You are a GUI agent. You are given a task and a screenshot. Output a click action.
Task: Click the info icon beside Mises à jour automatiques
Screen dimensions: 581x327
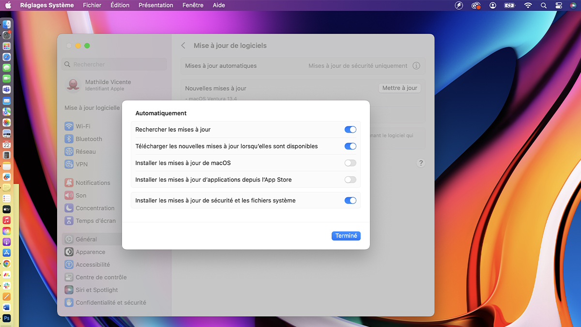coord(416,66)
